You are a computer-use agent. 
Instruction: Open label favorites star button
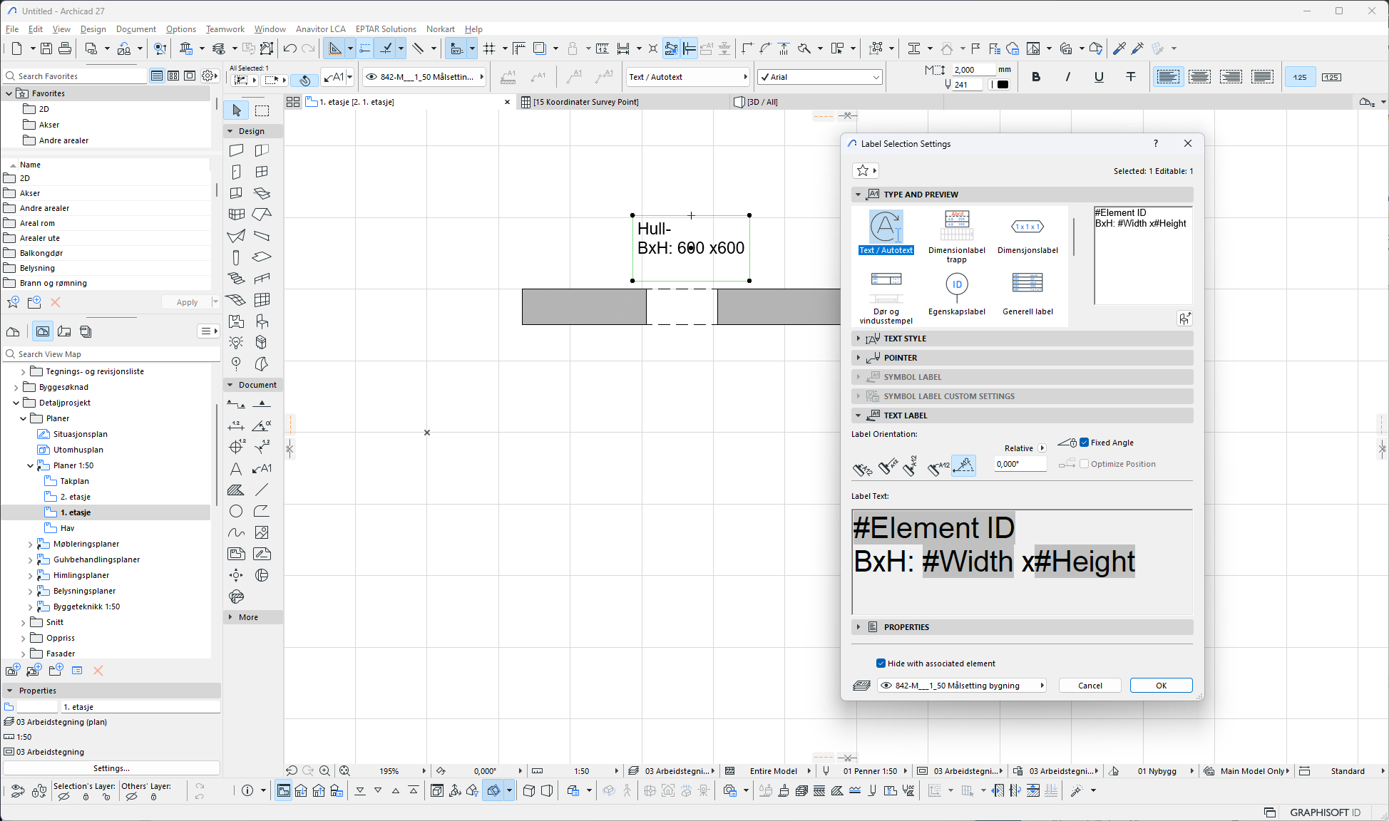[865, 170]
